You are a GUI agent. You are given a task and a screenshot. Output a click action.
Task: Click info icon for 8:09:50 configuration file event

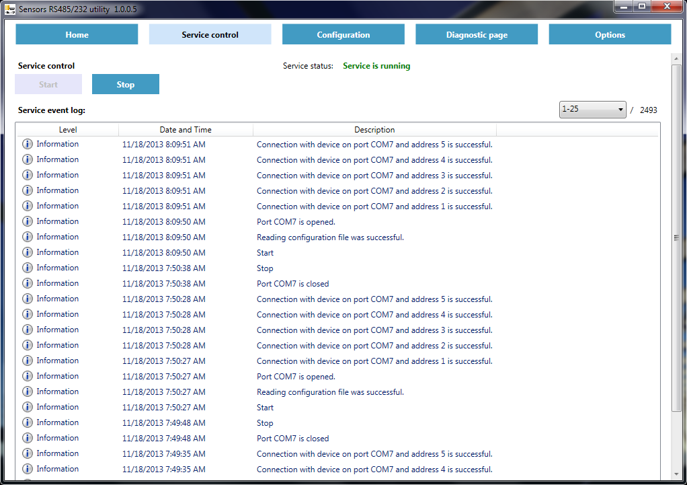[x=27, y=237]
